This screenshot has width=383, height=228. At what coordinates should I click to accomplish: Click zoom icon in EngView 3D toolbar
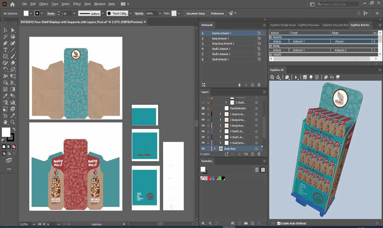272,77
